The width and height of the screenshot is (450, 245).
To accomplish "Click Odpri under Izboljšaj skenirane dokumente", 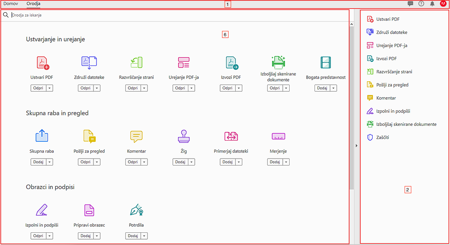I will click(x=275, y=88).
